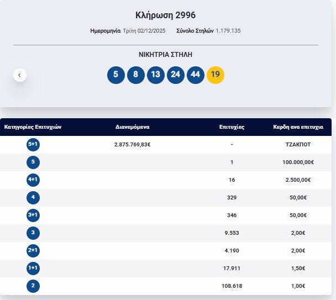The image size is (336, 300).
Task: Select winning number ball 8
Action: [x=136, y=75]
